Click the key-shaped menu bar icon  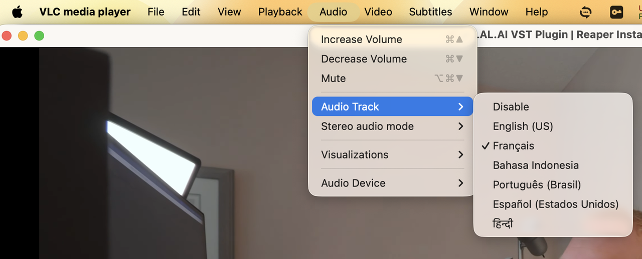pos(616,11)
